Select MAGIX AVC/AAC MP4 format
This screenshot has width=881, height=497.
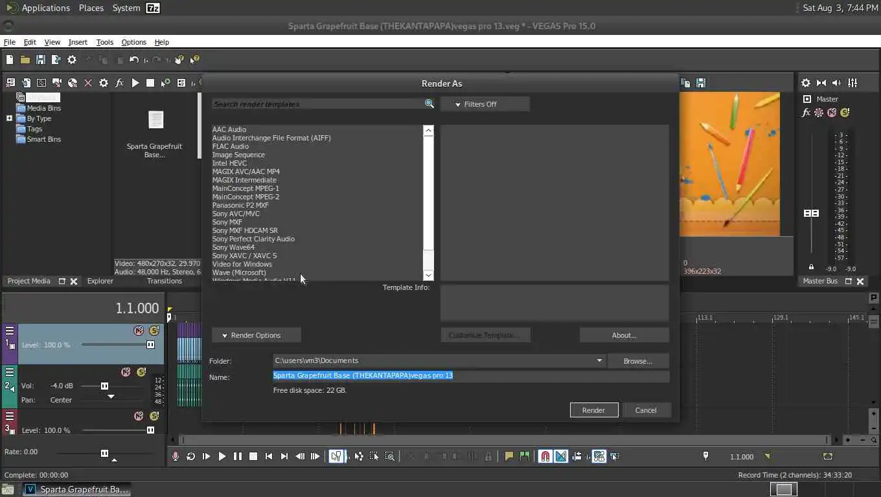(x=246, y=171)
